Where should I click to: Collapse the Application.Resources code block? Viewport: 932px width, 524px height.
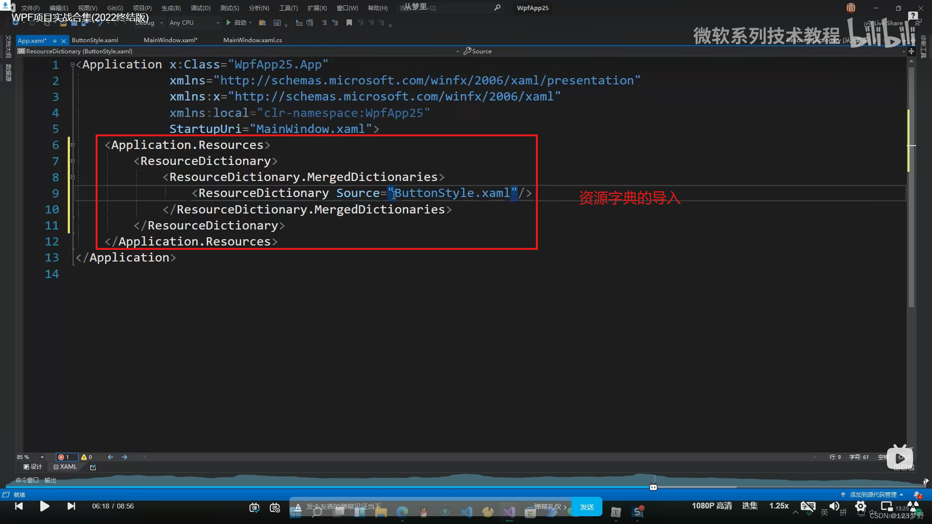tap(73, 145)
